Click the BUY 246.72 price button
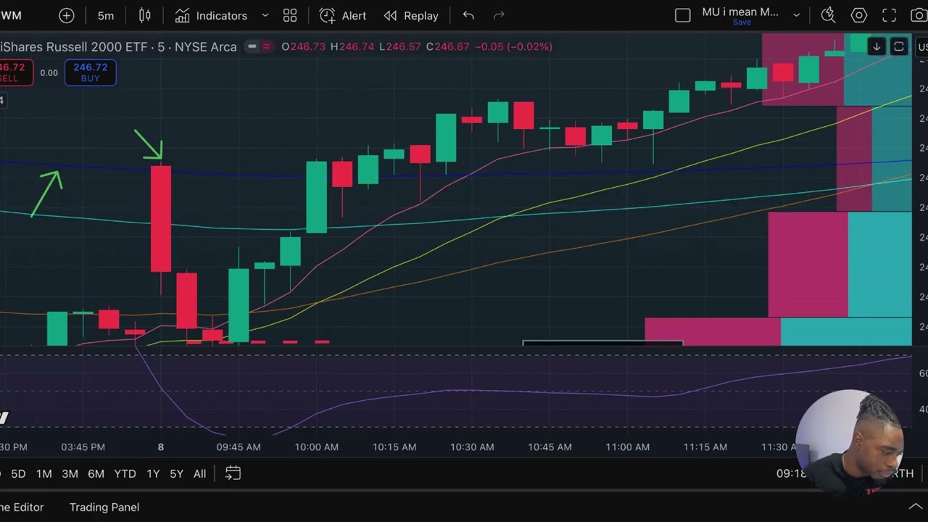Viewport: 928px width, 522px height. click(90, 72)
